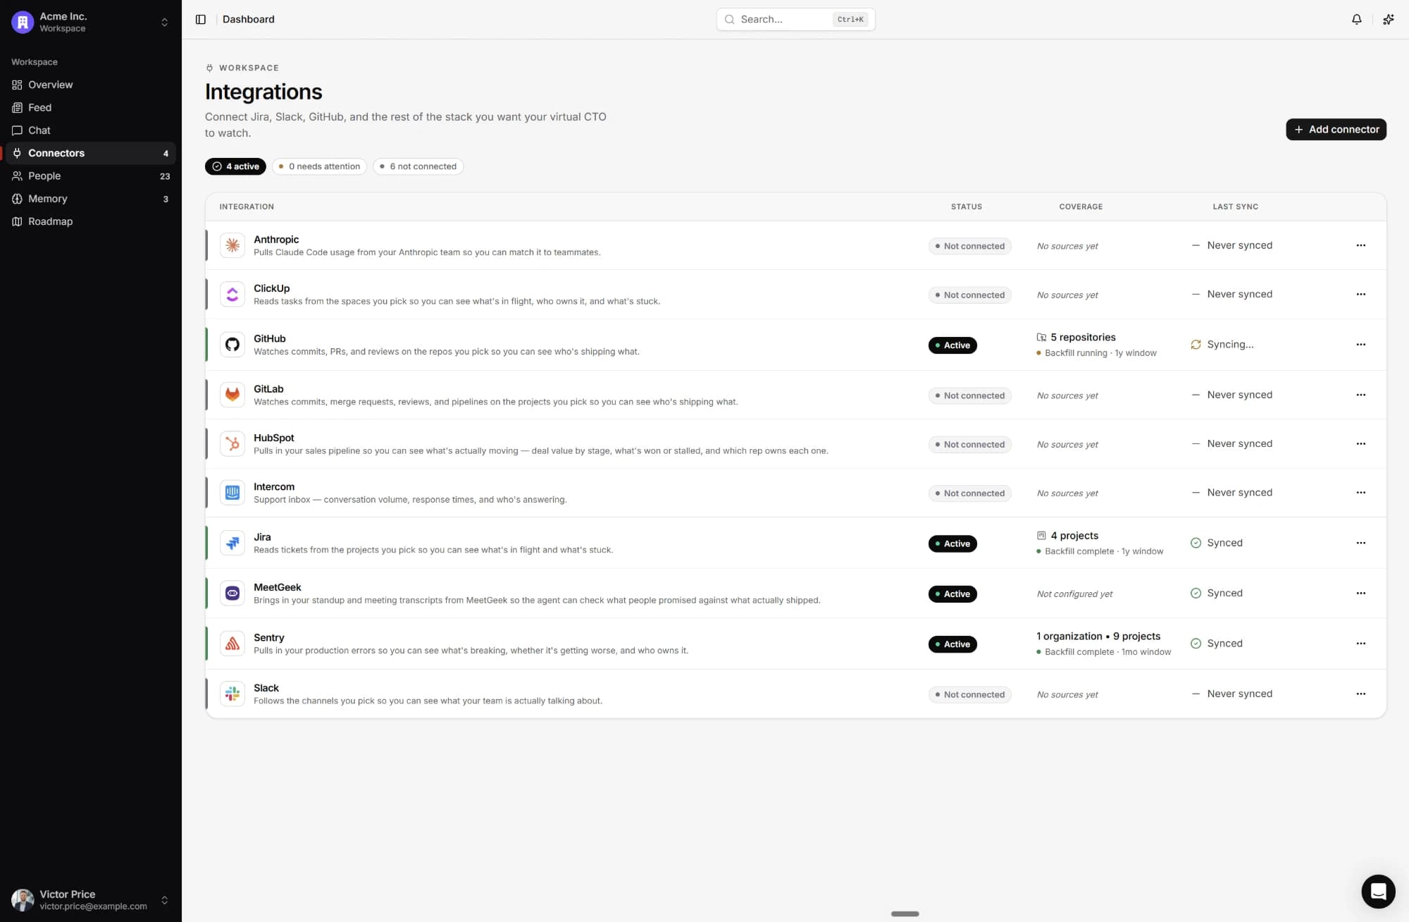
Task: Click 'Backfill running · 1y window' text
Action: pos(1100,353)
